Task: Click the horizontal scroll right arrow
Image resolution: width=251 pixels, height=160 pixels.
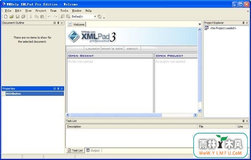Action: click(x=195, y=115)
